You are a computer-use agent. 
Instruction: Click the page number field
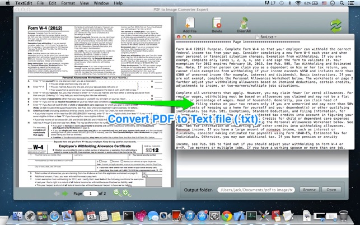[x=90, y=193]
